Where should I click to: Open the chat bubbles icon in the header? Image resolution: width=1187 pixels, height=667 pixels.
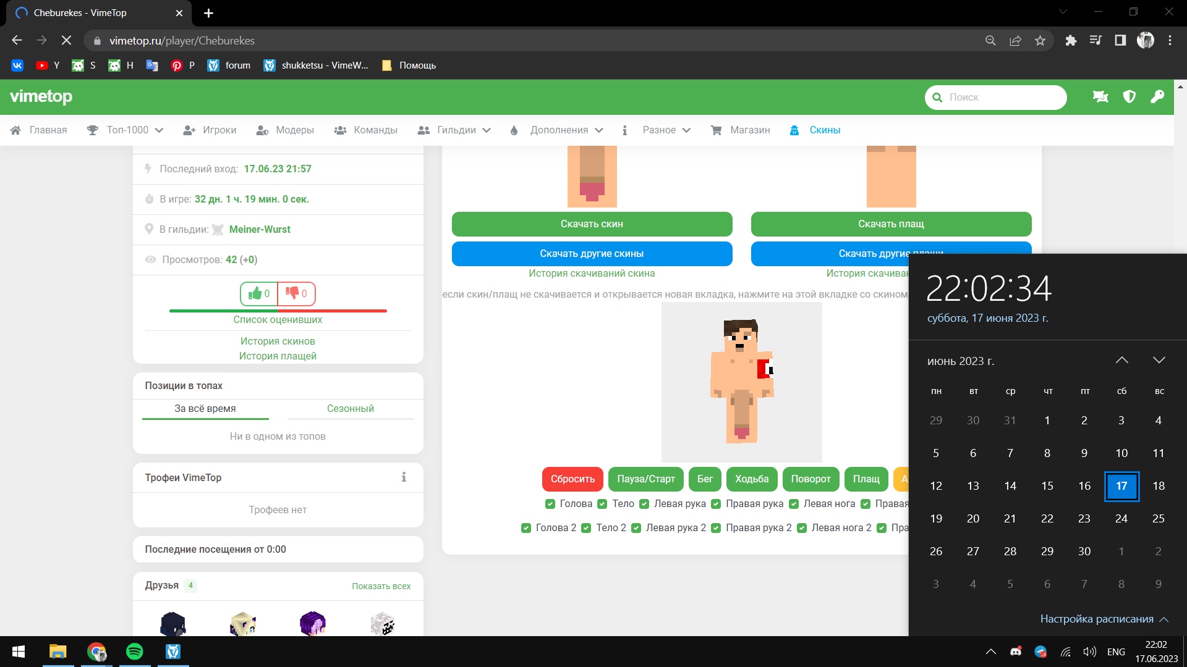[1100, 97]
